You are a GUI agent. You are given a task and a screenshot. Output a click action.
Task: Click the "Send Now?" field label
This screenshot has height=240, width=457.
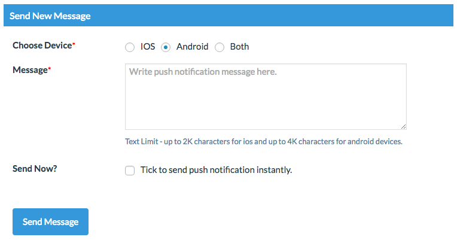click(35, 169)
